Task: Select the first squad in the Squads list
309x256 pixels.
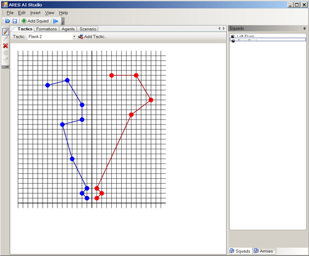Action: [x=268, y=36]
